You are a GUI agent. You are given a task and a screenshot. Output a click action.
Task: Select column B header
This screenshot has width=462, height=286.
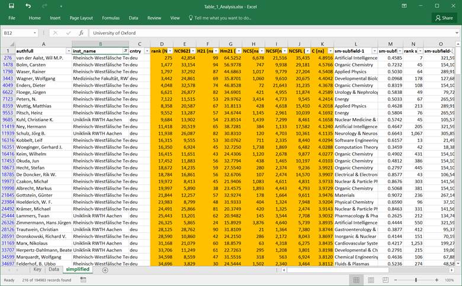[x=101, y=44]
